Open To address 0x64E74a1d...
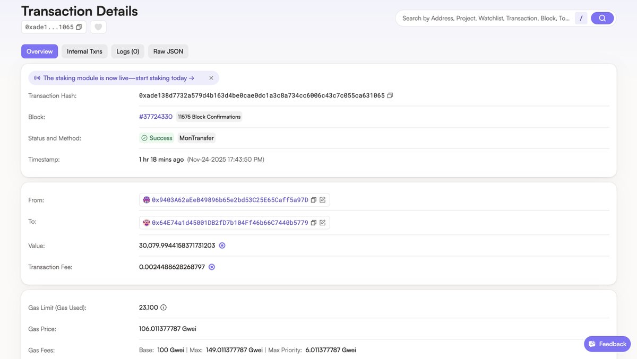This screenshot has height=359, width=637. tap(230, 223)
